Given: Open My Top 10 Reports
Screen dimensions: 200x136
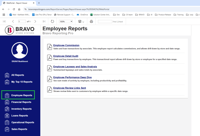Looking at the screenshot, I should tap(22, 82).
